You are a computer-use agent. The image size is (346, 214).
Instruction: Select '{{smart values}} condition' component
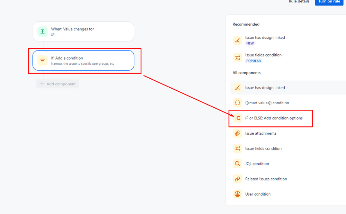coord(288,103)
